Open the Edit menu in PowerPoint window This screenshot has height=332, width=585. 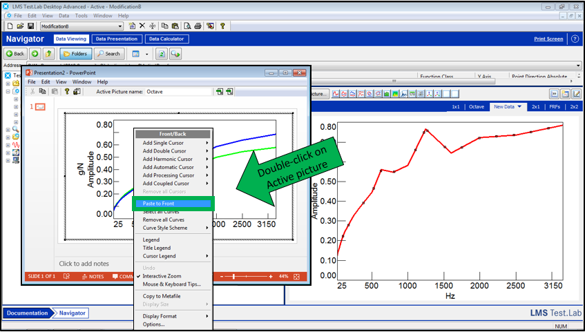pos(46,81)
